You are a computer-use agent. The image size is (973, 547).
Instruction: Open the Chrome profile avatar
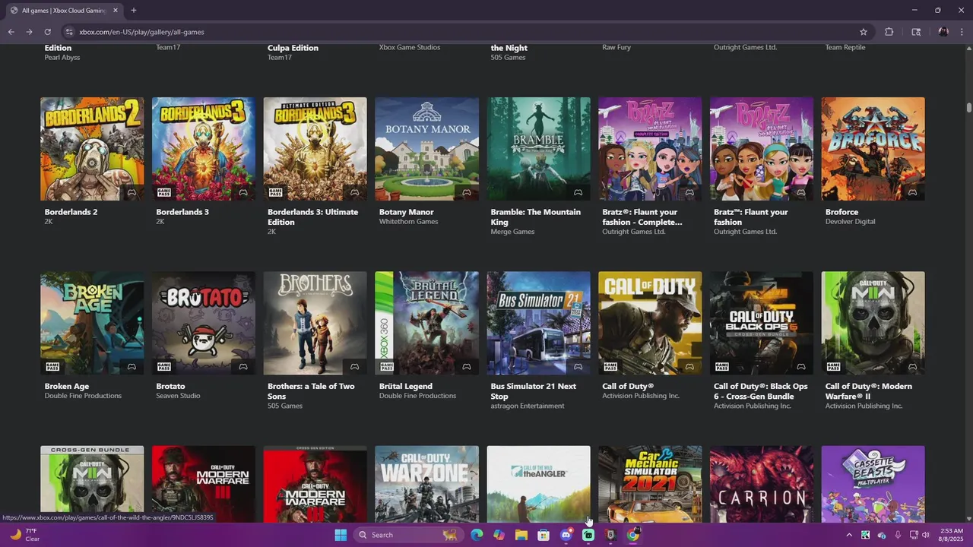(943, 32)
